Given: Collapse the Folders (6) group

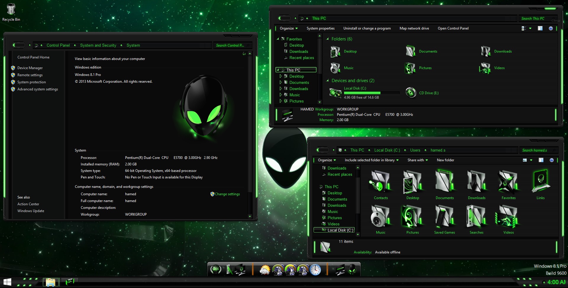Looking at the screenshot, I should coord(327,39).
